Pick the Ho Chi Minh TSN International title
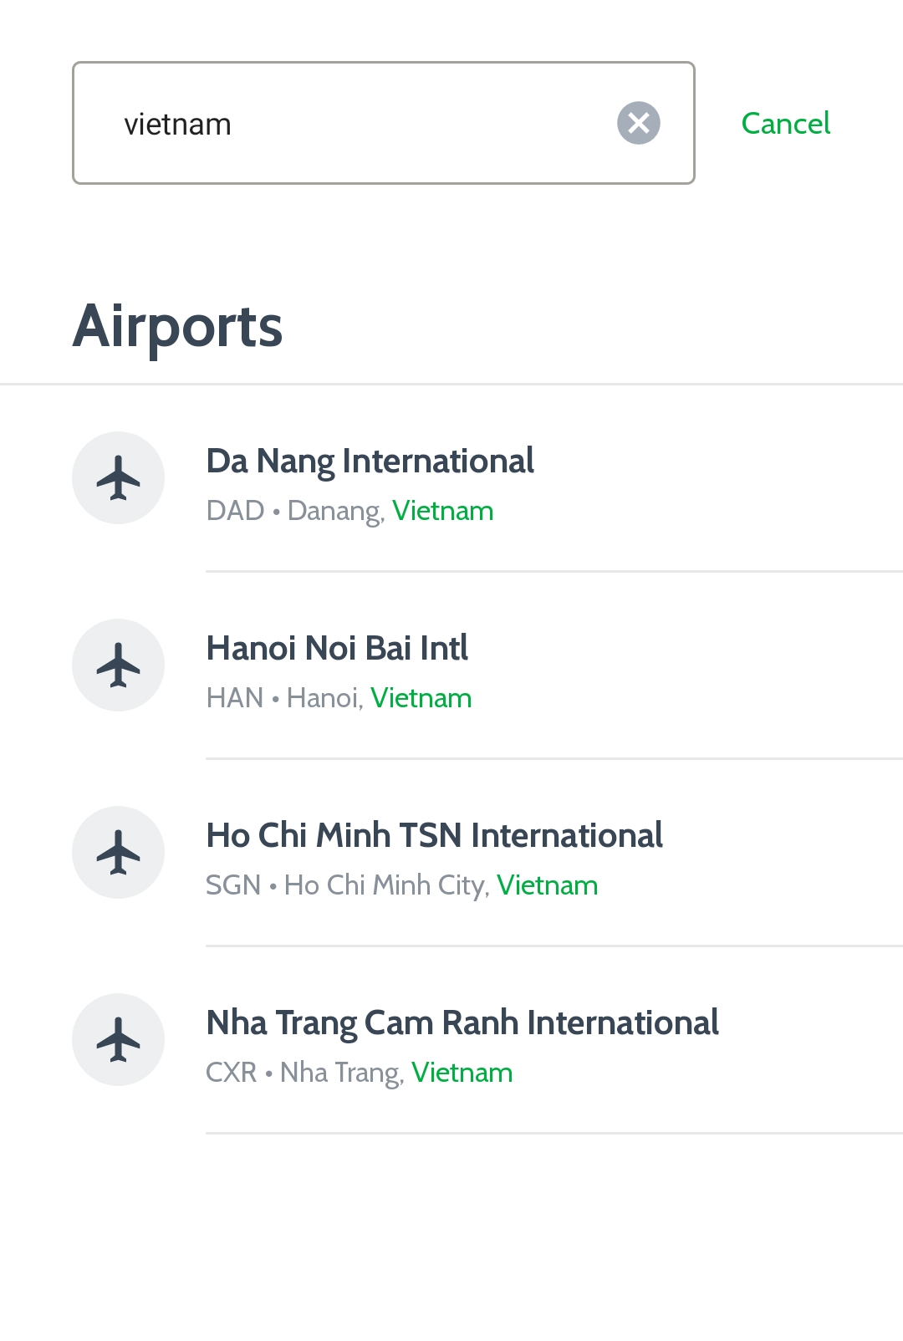Viewport: 903px width, 1341px height. pyautogui.click(x=434, y=835)
